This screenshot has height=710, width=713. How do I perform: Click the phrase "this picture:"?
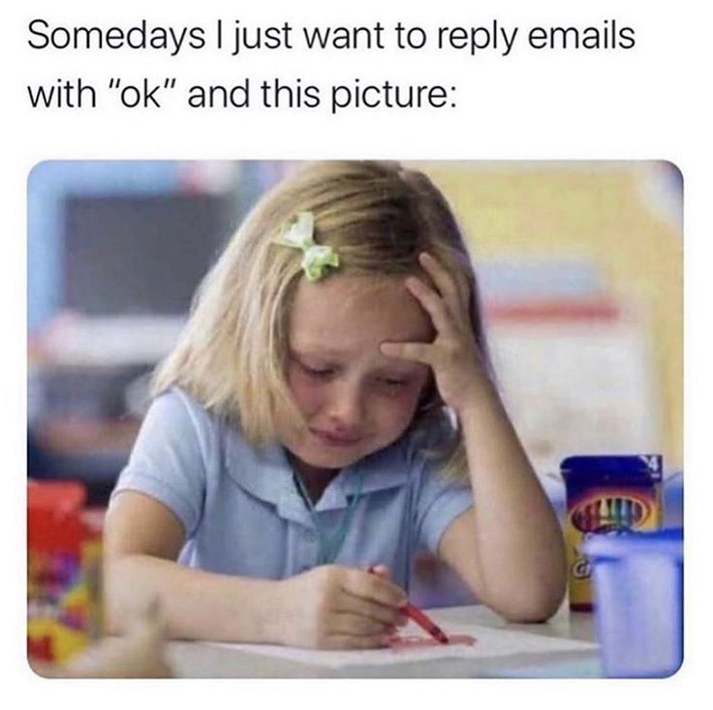click(358, 97)
